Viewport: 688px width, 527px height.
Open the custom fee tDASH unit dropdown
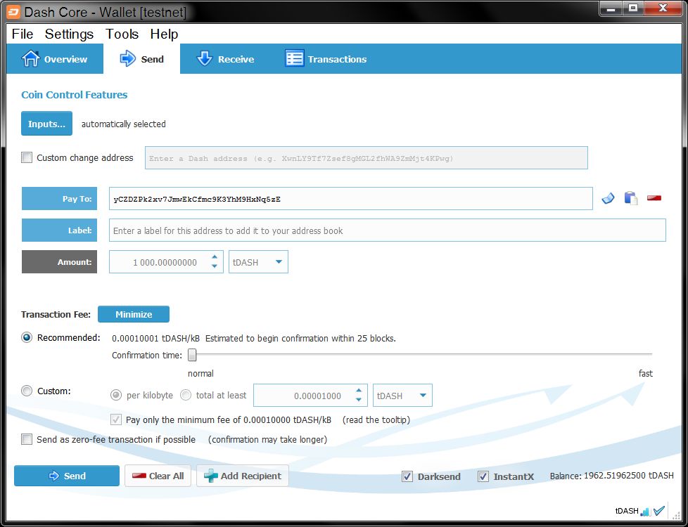[x=402, y=396]
